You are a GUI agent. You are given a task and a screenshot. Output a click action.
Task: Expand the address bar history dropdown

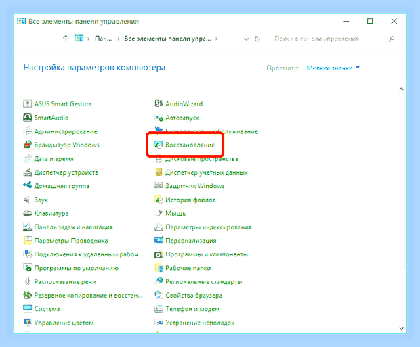tap(246, 39)
